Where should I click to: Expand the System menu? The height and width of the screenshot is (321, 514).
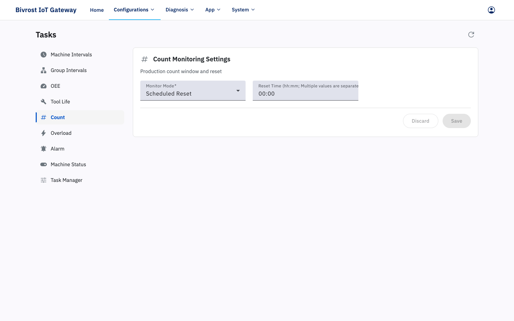243,10
